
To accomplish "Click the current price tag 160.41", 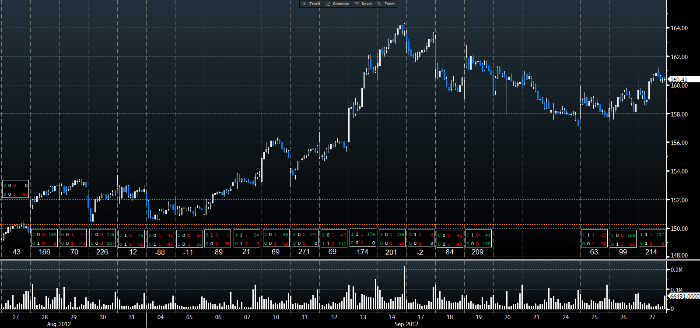I will point(683,80).
